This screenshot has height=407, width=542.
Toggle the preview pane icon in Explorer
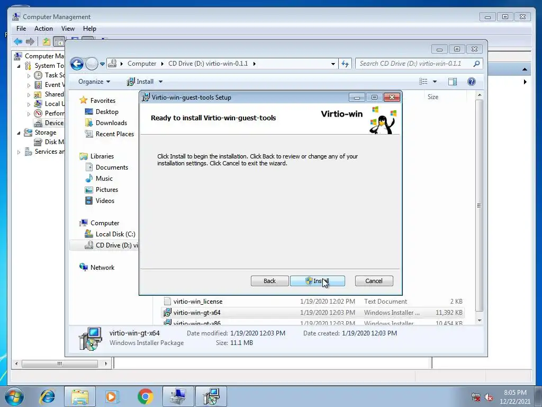453,81
